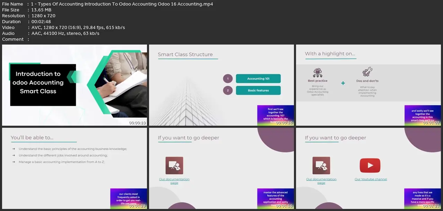This screenshot has width=443, height=211.
Task: Click the Smart Class Structure heading
Action: [185, 54]
